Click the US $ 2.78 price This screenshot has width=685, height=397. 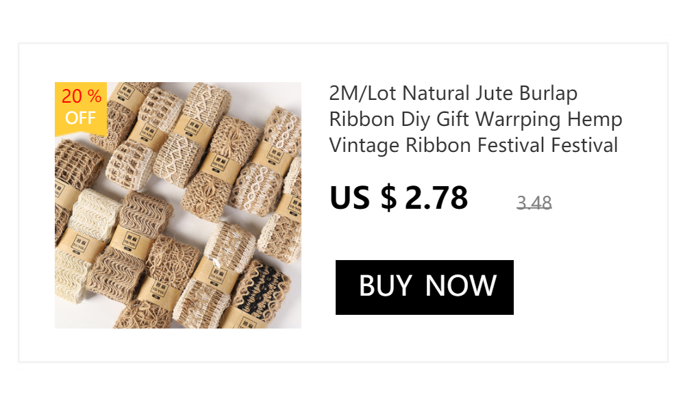(x=399, y=198)
